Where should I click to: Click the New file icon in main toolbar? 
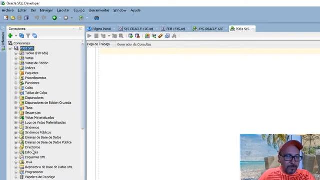click(6, 18)
